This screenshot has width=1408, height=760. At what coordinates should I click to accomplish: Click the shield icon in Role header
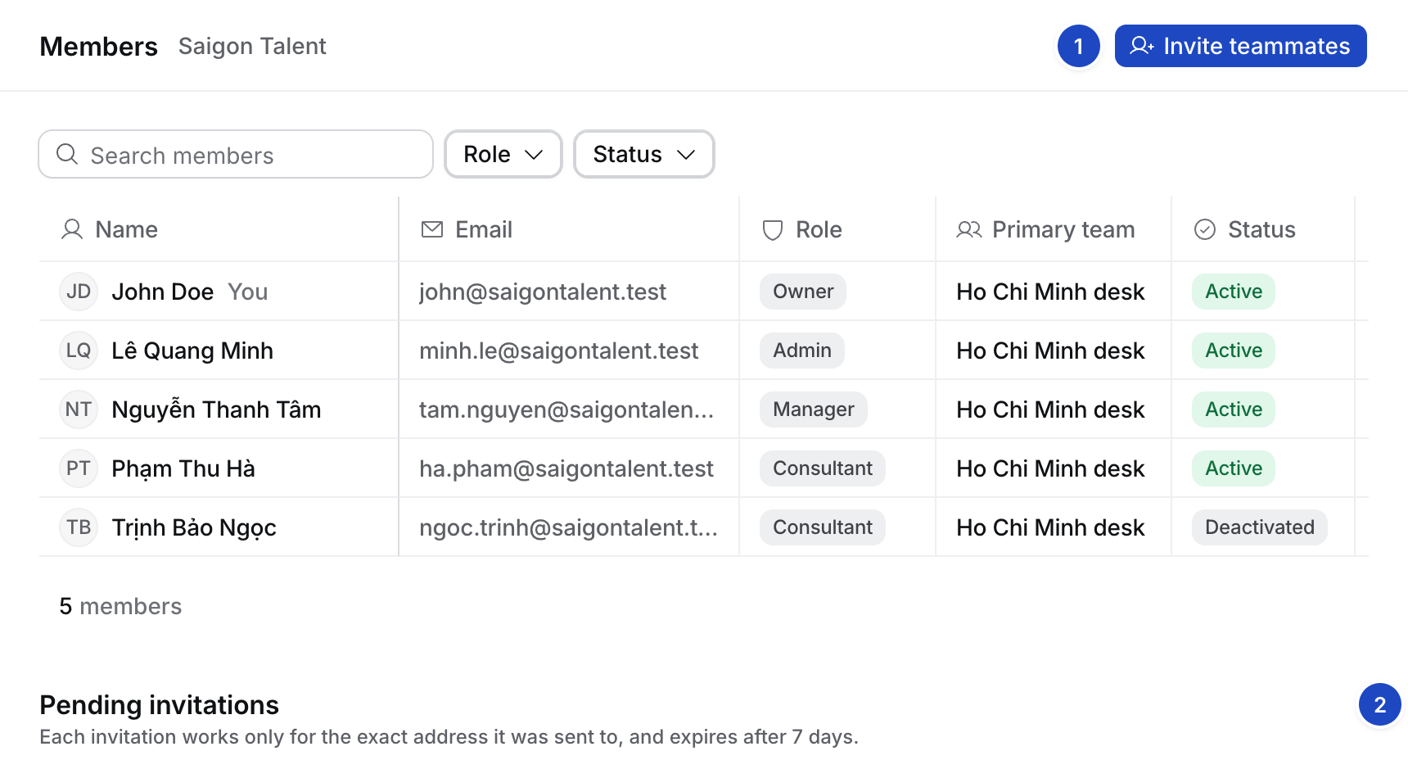[773, 229]
